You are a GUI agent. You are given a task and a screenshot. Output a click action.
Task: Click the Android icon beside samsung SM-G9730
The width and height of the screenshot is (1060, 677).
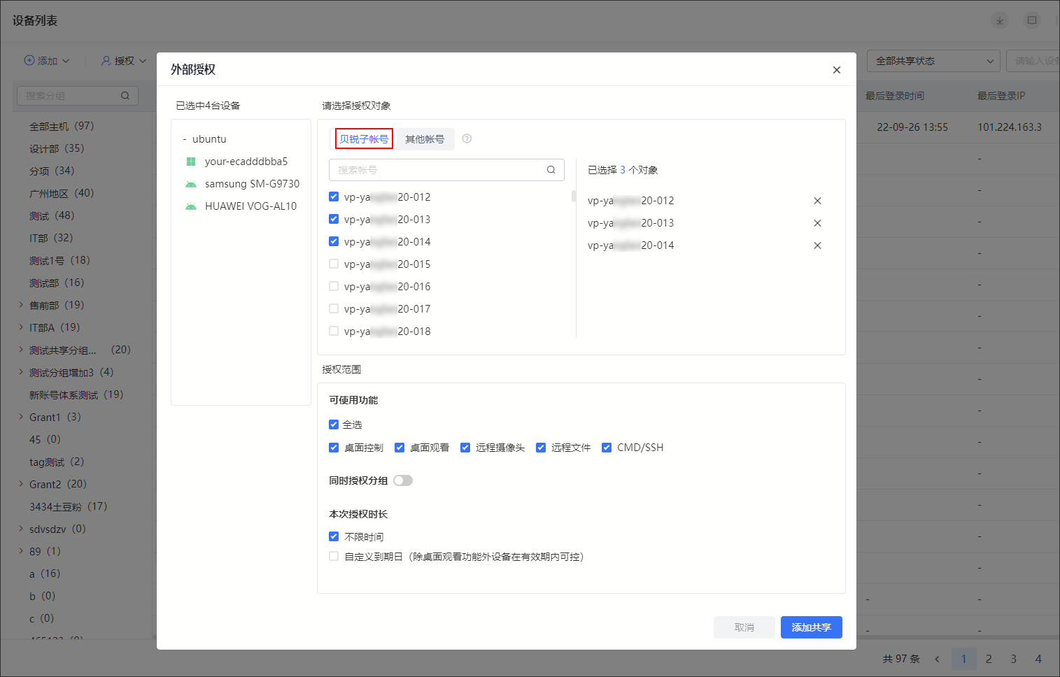point(191,184)
